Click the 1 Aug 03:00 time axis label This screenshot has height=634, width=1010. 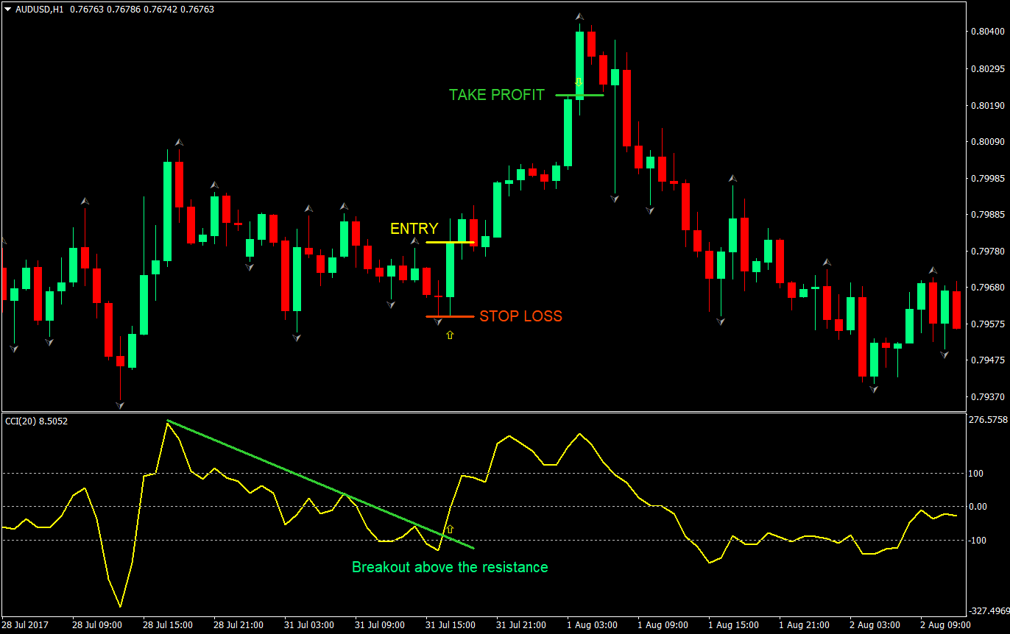pyautogui.click(x=592, y=625)
